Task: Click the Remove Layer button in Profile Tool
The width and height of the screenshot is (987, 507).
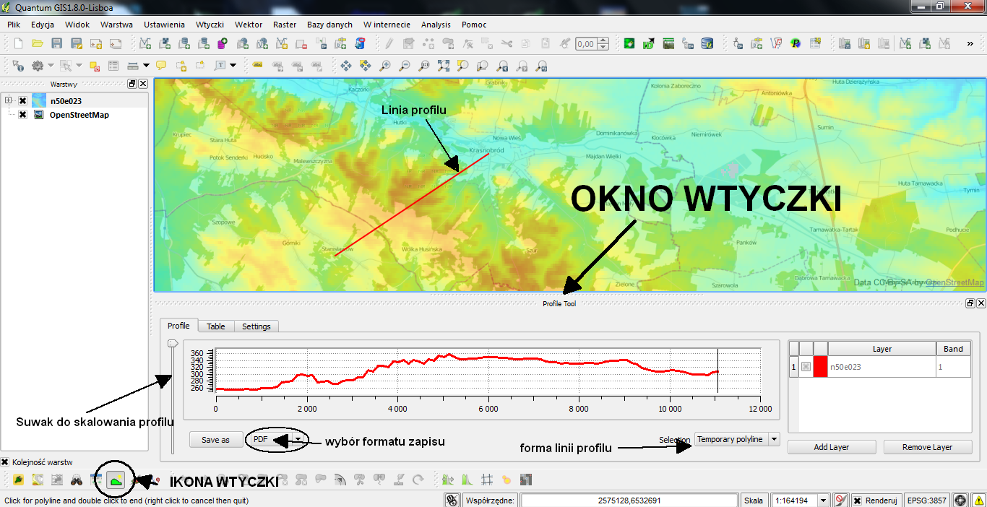Action: pos(927,447)
